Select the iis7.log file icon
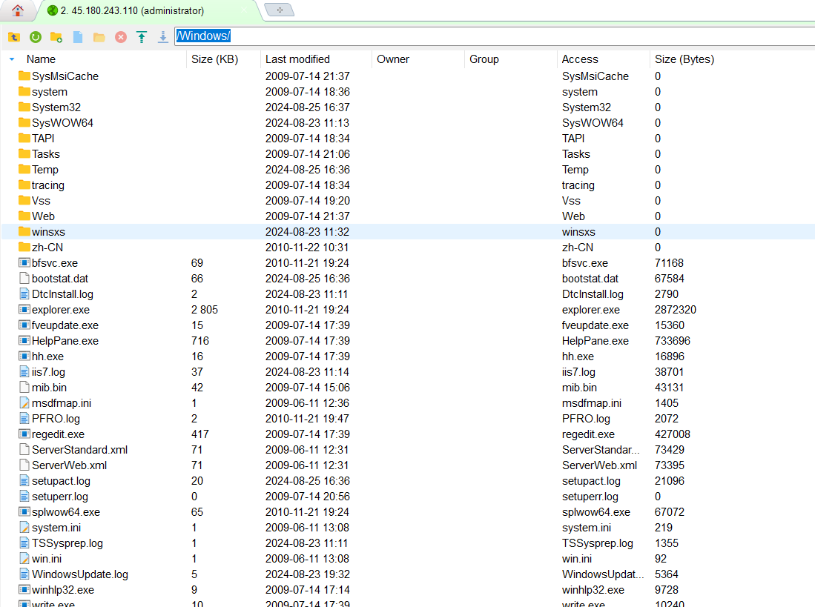Image resolution: width=815 pixels, height=607 pixels. point(24,372)
